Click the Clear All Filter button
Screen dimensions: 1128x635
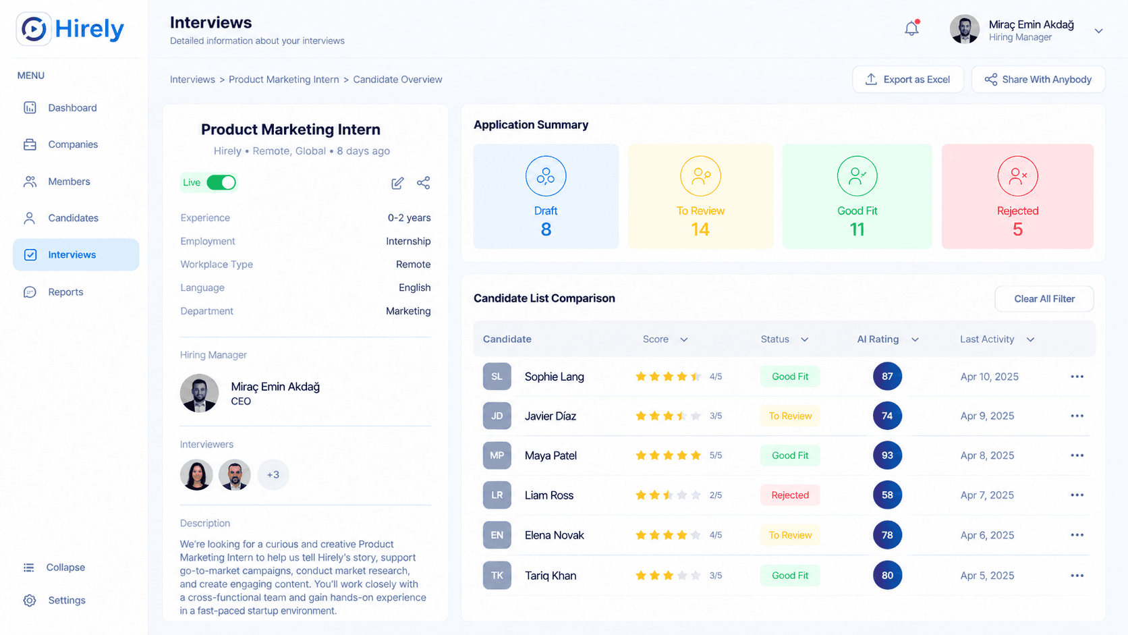pyautogui.click(x=1044, y=299)
